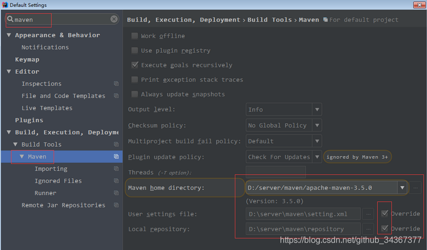
Task: Click the Threads option input field
Action: tap(276, 172)
